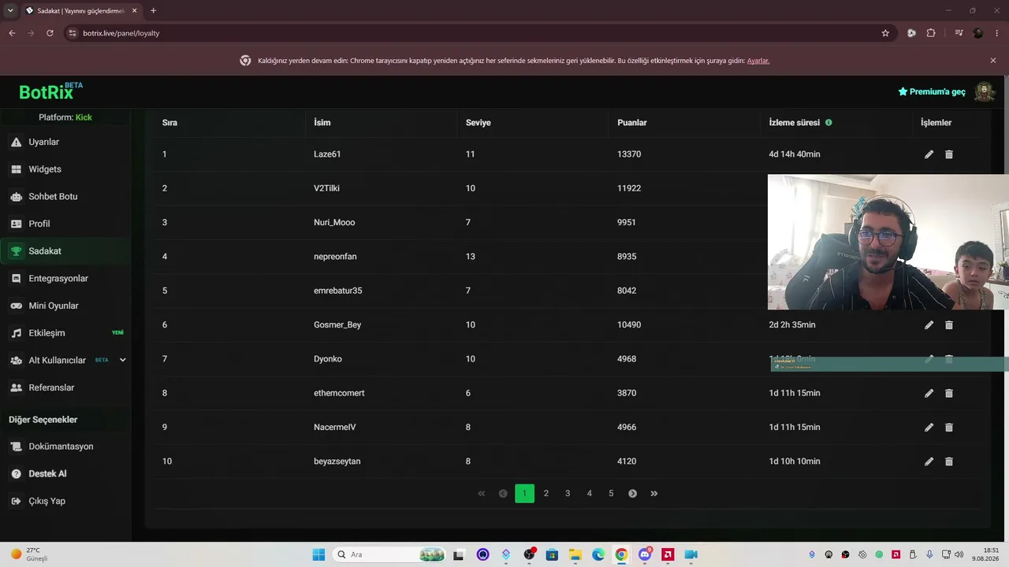
Task: Open File Explorer from the taskbar
Action: click(575, 554)
